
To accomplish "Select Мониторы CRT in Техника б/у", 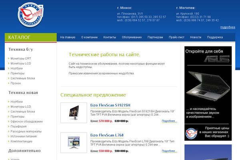I will click(x=21, y=58).
